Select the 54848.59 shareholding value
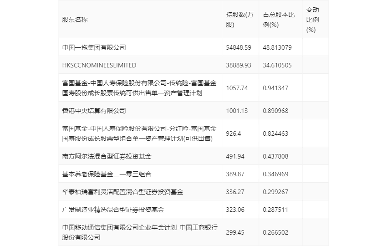Screen dimensions: 387x246 pos(239,47)
